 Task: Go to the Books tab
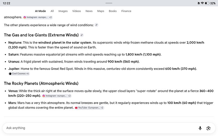[x=112, y=11]
